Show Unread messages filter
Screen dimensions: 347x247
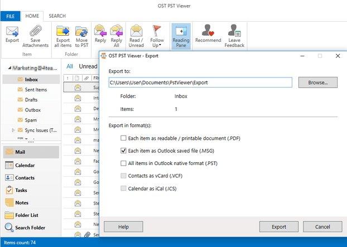[x=88, y=66]
